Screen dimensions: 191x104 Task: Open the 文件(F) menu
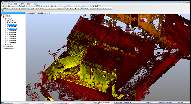(x=4, y=4)
